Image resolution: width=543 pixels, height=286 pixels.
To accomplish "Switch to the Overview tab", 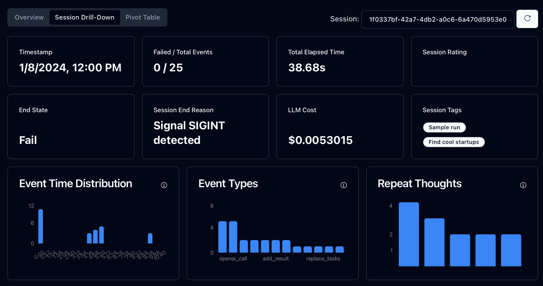I will coord(29,17).
